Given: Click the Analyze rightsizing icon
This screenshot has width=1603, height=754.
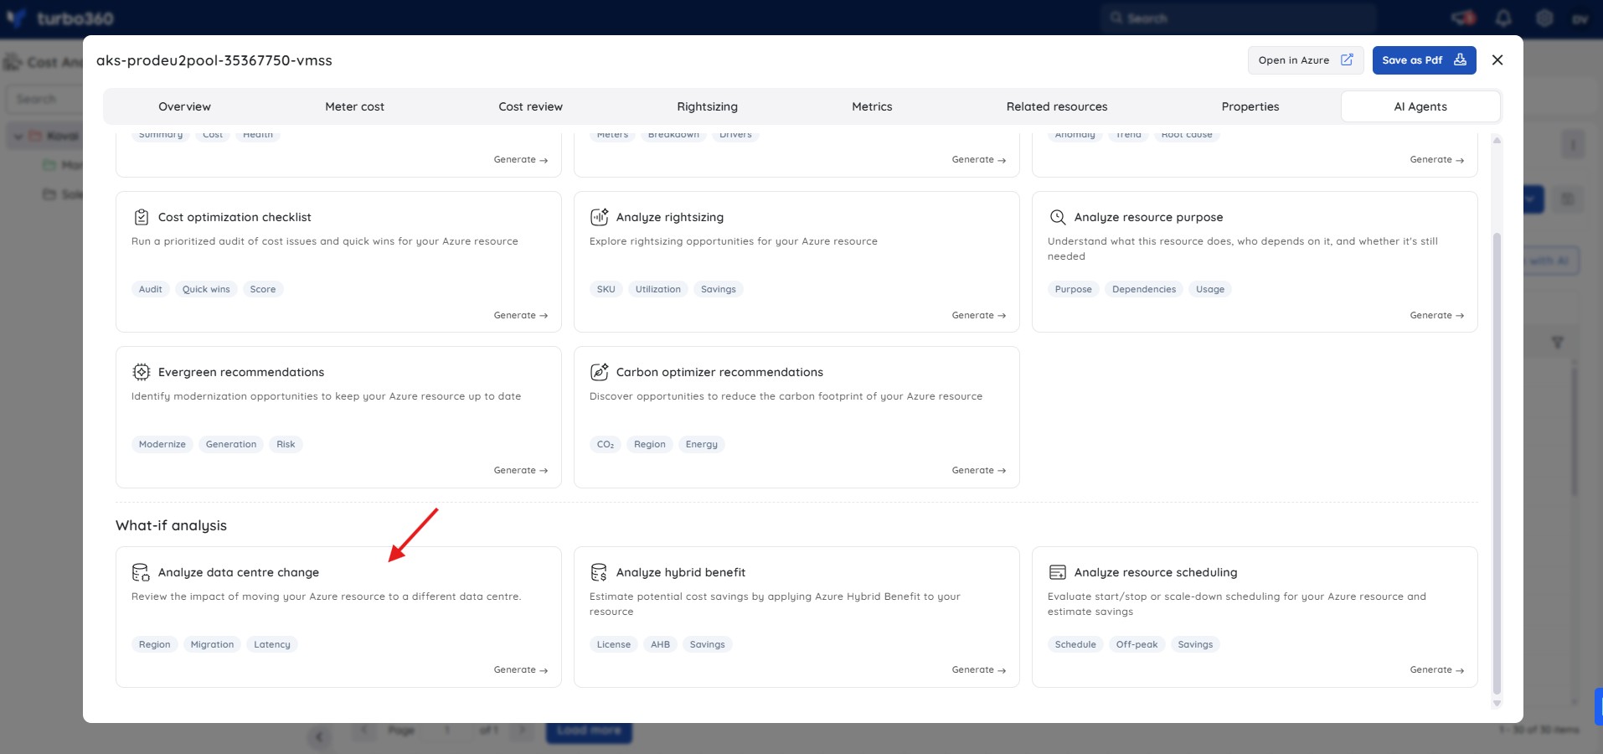Looking at the screenshot, I should point(600,217).
